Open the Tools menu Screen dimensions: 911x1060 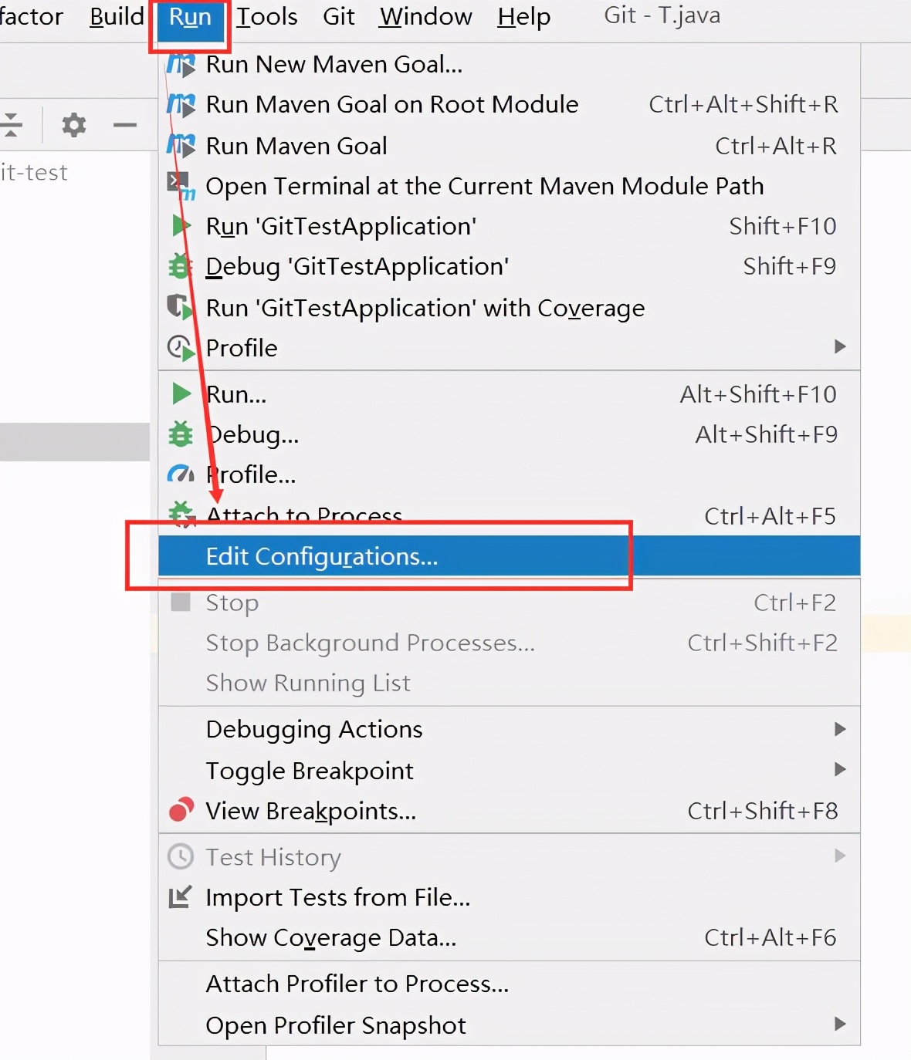pos(267,16)
